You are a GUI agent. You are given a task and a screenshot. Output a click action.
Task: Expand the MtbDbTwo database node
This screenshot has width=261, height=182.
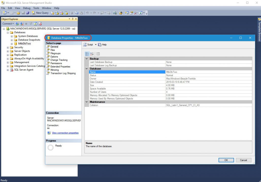pos(12,44)
